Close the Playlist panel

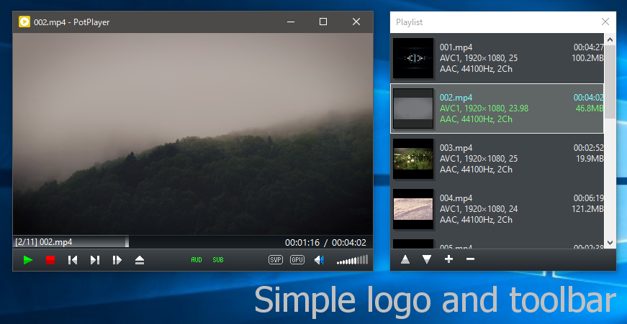[x=605, y=22]
